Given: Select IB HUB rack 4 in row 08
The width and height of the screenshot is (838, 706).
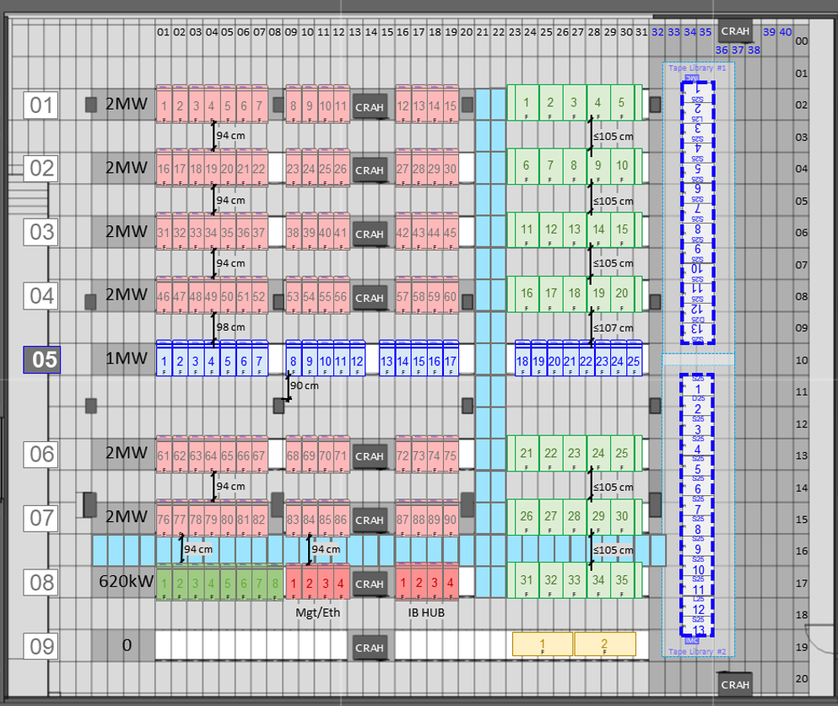Looking at the screenshot, I should click(451, 583).
